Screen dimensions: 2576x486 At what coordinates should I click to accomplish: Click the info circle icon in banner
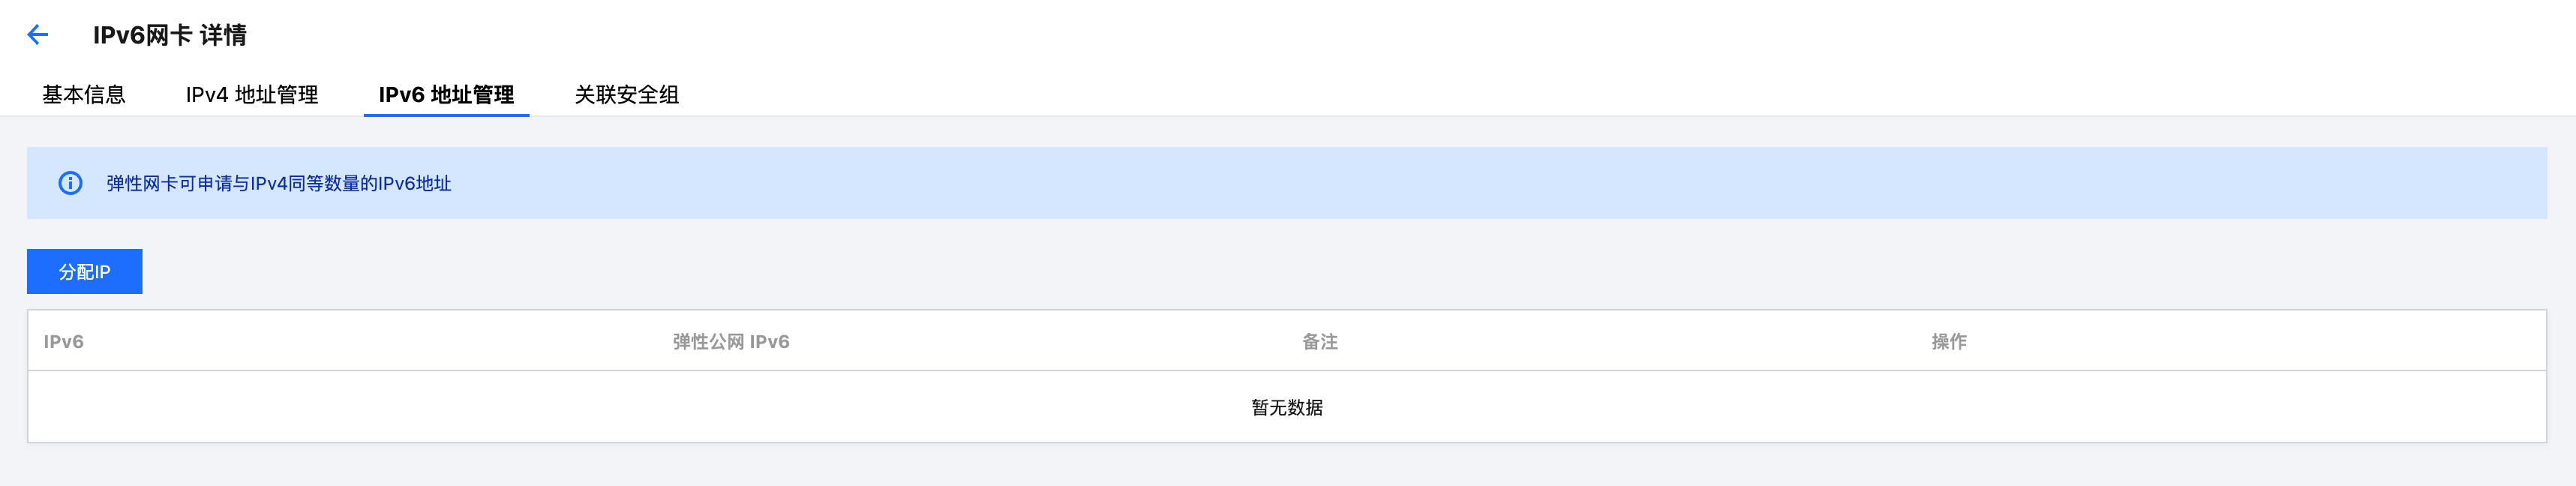[70, 183]
